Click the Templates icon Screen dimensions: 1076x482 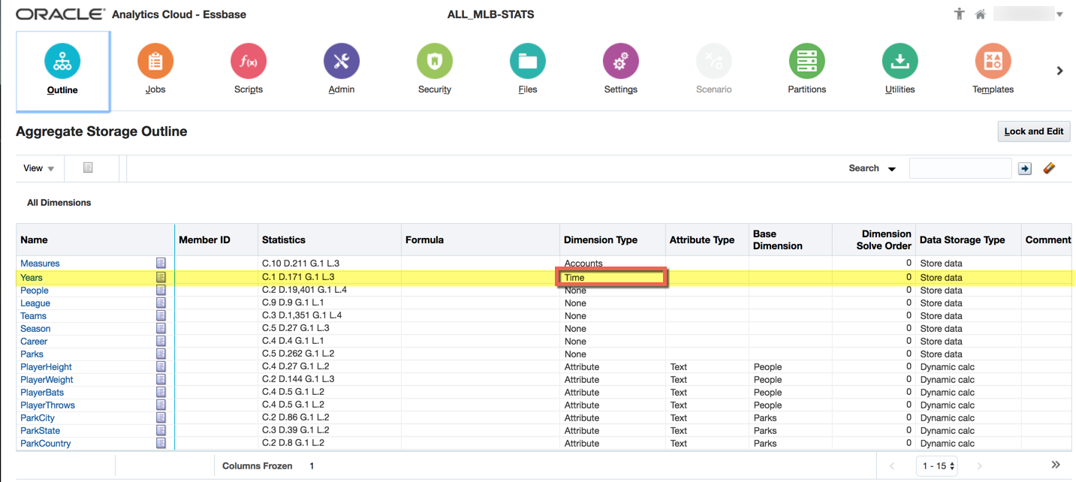[993, 62]
